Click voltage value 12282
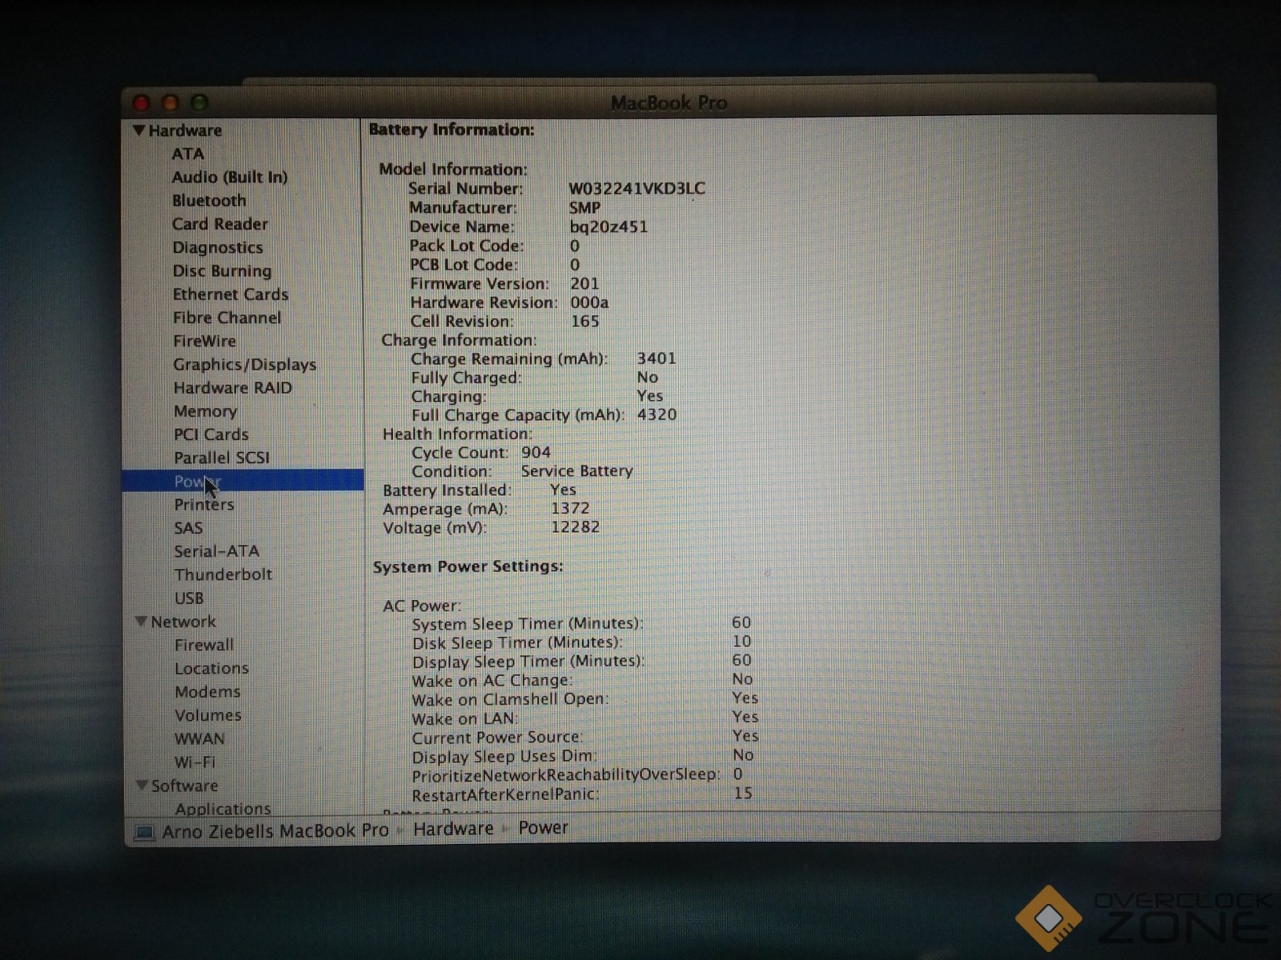 click(x=576, y=526)
